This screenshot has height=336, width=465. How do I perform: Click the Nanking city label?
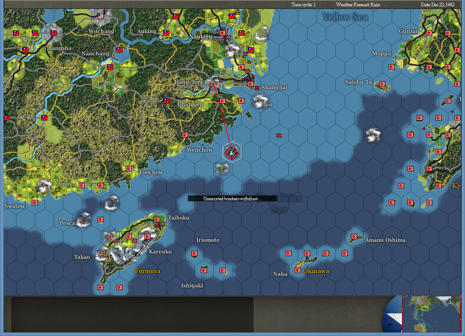coord(200,37)
